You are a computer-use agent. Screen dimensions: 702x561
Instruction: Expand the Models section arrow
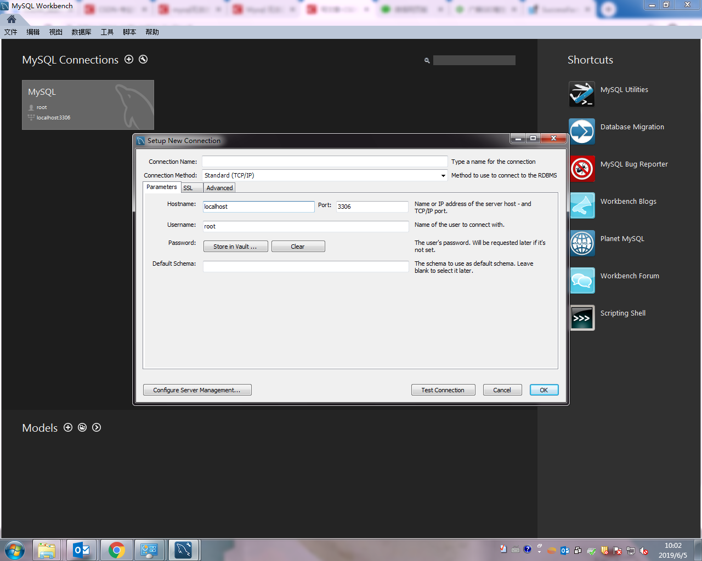tap(97, 427)
